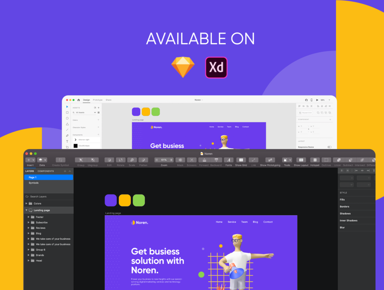The height and width of the screenshot is (290, 384).
Task: Click the green color swatch on Sketch canvas
Action: point(139,200)
